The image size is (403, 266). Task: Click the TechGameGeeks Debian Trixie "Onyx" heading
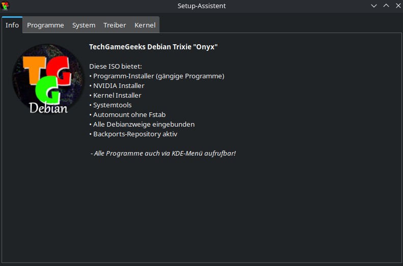tap(153, 47)
